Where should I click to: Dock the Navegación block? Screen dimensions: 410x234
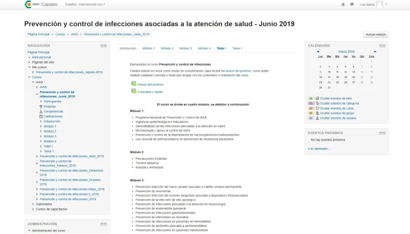tap(105, 46)
